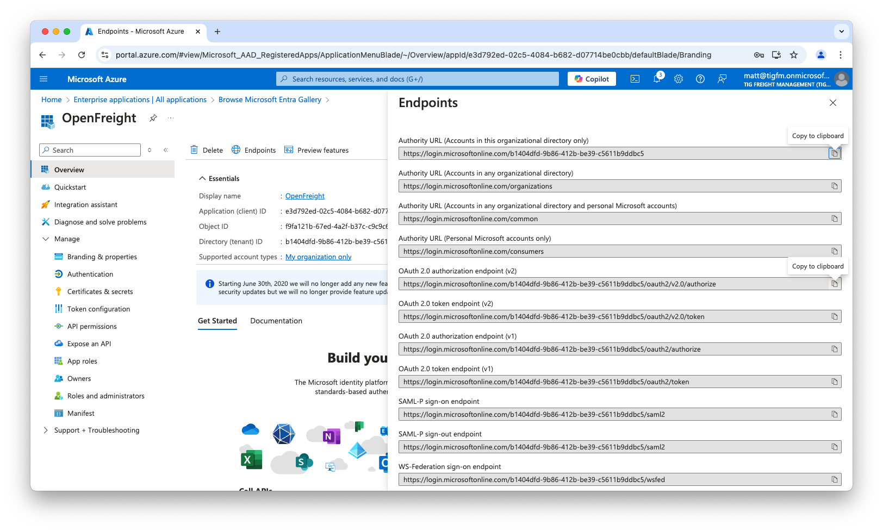Focus the Azure global search bar

click(418, 79)
